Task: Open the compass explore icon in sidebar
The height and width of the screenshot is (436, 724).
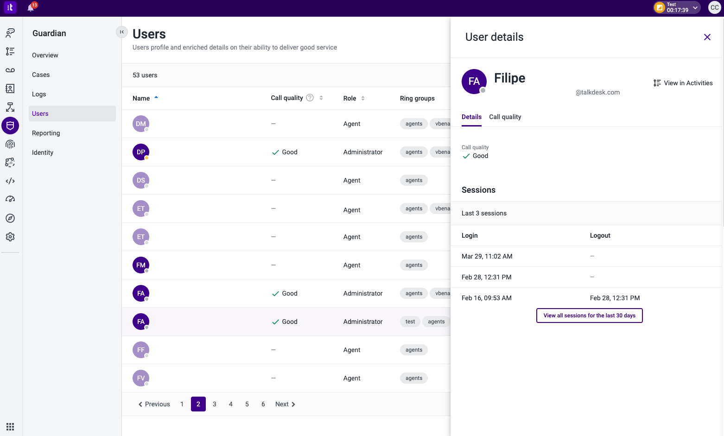Action: (x=10, y=218)
